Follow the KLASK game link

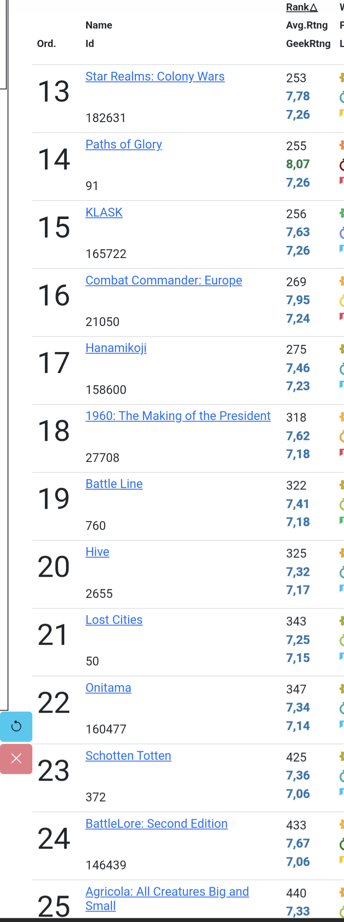click(104, 212)
